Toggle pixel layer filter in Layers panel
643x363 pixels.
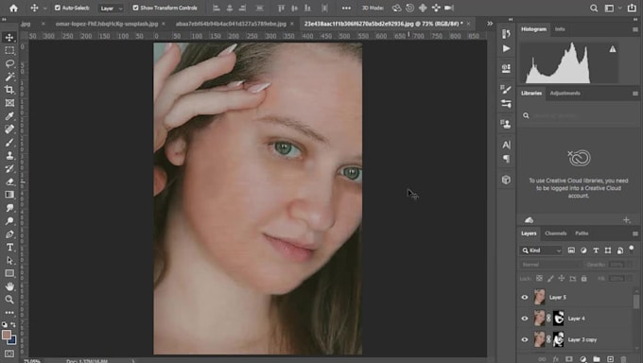point(571,251)
